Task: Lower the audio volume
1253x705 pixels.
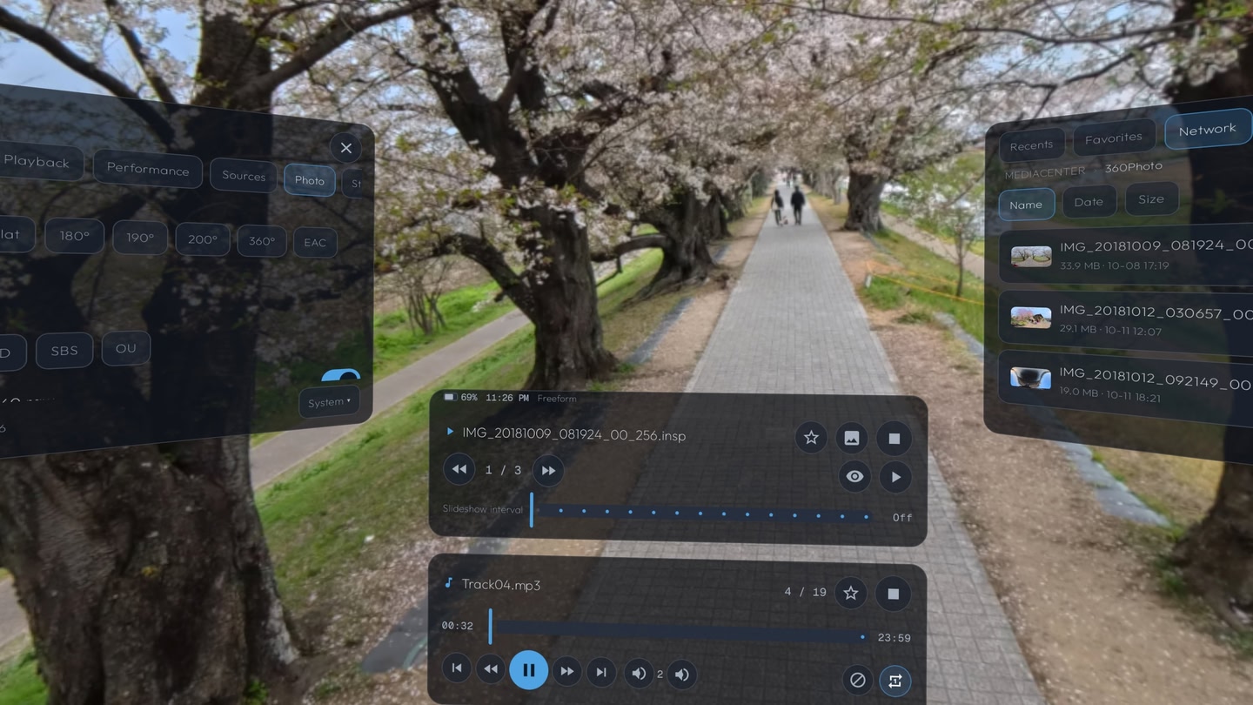Action: coord(639,674)
